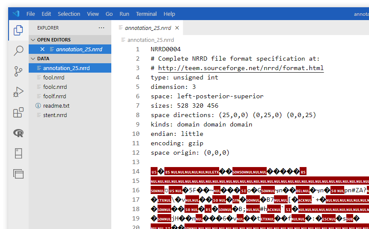This screenshot has height=229, width=369.
Task: Open Explorer more actions ellipsis menu
Action: (x=101, y=28)
